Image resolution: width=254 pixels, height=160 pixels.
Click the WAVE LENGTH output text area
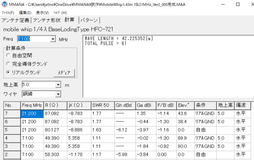(168, 66)
